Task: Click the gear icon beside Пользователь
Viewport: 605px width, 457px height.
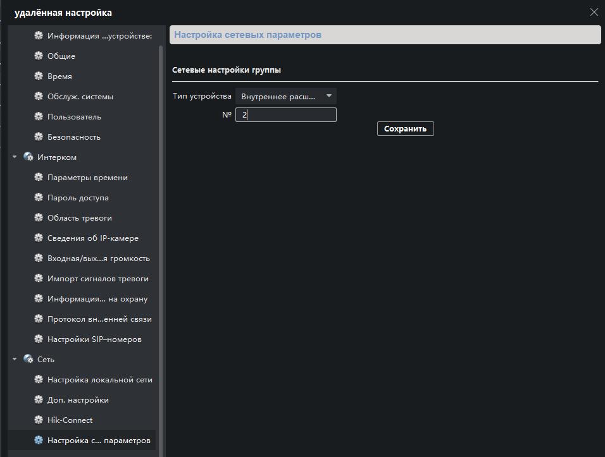Action: pos(39,117)
